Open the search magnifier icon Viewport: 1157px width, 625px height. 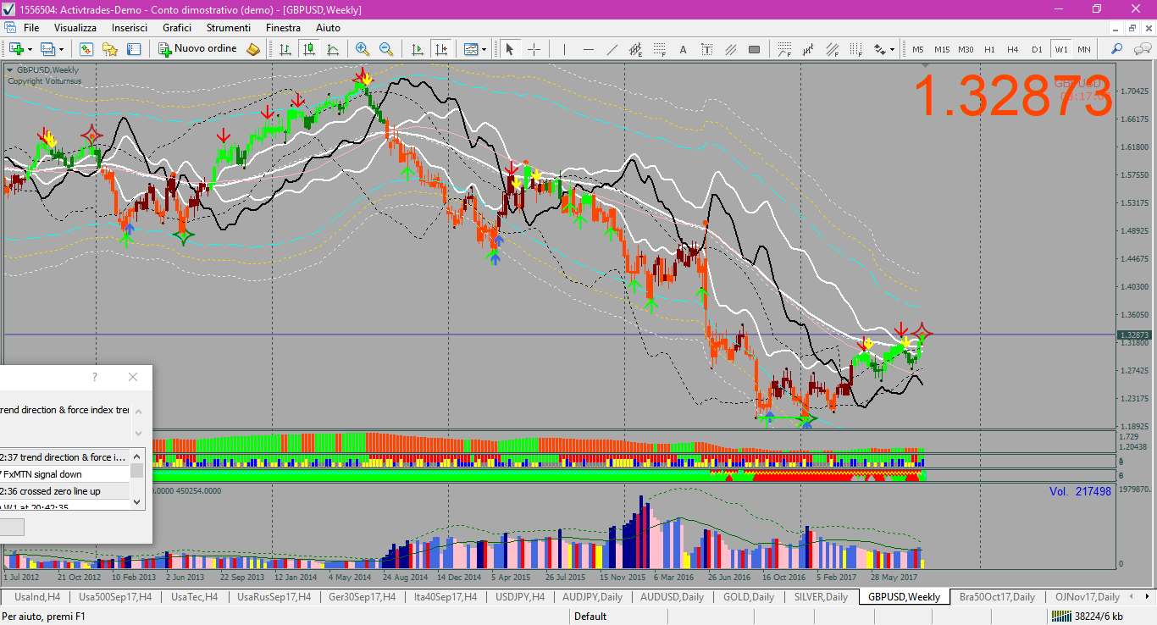tap(1116, 49)
